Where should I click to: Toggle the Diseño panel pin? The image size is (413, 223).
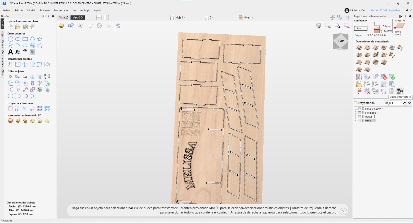tap(53, 16)
